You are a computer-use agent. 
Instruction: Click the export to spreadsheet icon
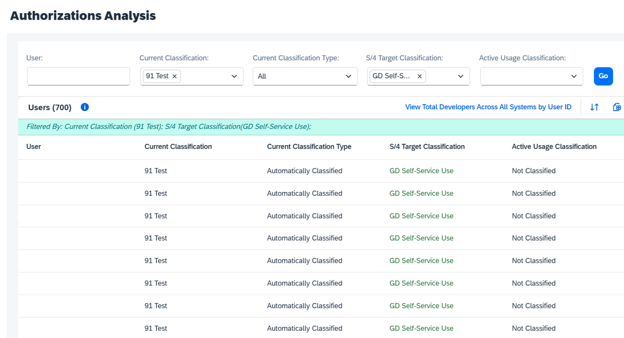pos(617,107)
